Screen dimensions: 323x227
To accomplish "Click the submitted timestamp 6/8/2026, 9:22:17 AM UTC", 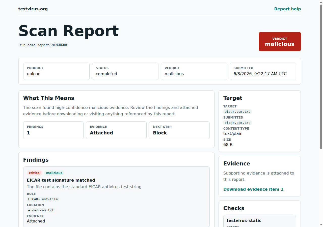I will (x=260, y=74).
